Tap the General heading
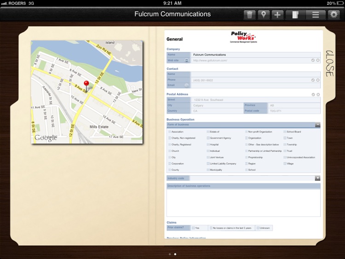345x259 pixels. click(x=174, y=39)
